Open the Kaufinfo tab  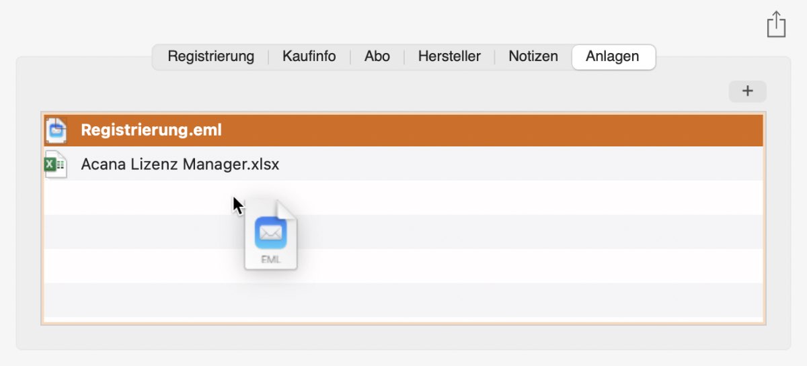[x=309, y=56]
